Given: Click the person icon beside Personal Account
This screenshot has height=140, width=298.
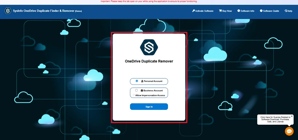Looking at the screenshot, I should tap(142, 81).
